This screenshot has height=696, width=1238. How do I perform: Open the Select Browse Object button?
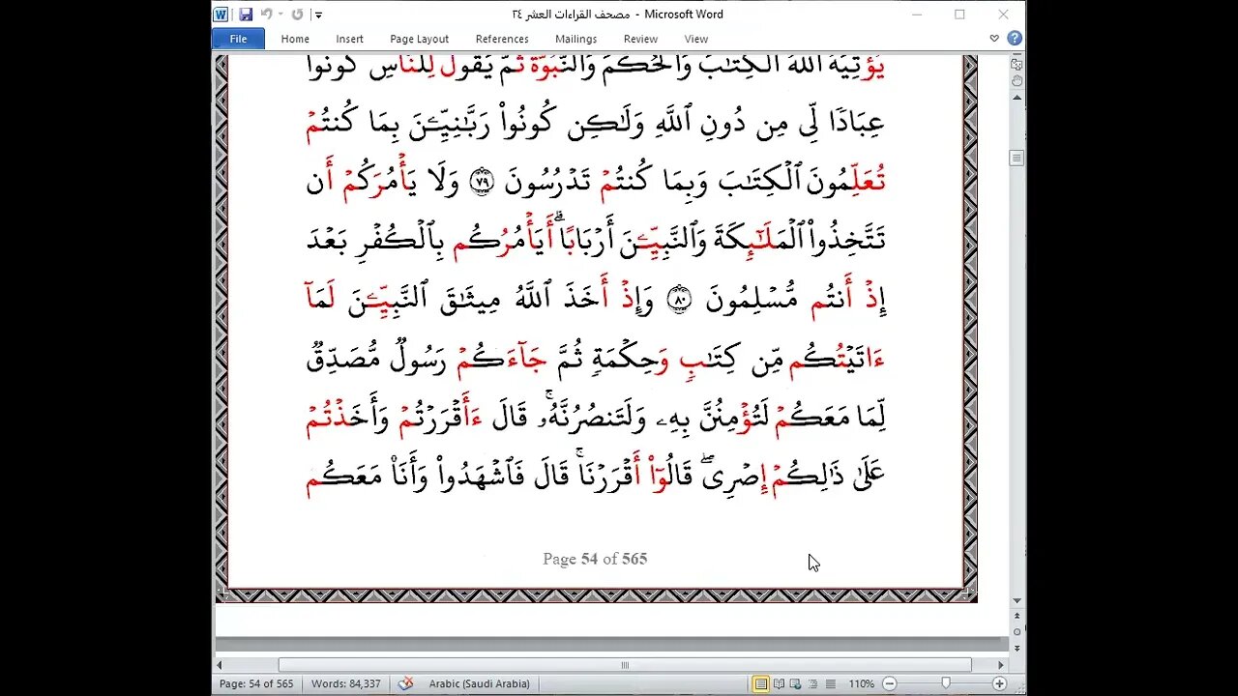pos(1017,632)
